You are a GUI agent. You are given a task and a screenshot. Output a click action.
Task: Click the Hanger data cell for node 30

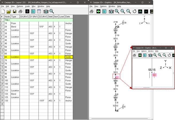coord(69,33)
